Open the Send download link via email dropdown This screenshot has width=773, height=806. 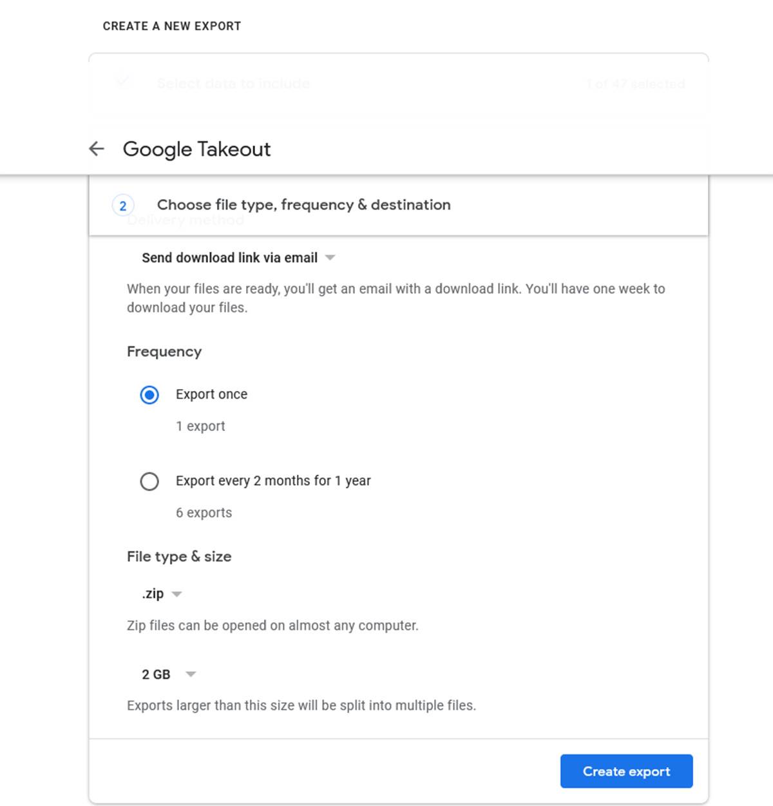pyautogui.click(x=229, y=257)
